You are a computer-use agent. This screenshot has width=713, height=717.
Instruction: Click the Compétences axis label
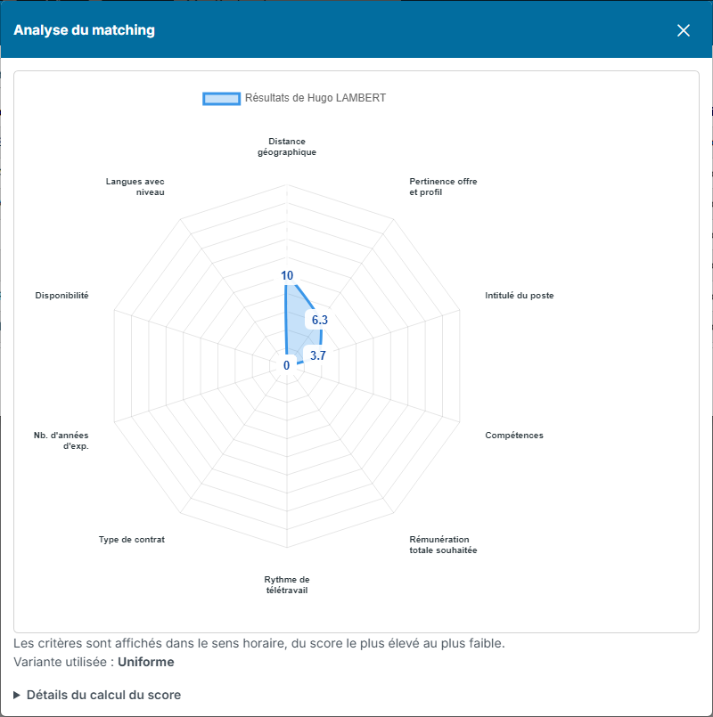514,436
